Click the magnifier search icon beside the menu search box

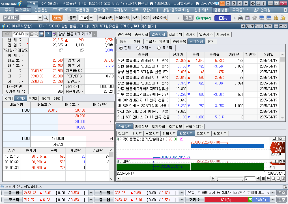pyautogui.click(x=46, y=18)
